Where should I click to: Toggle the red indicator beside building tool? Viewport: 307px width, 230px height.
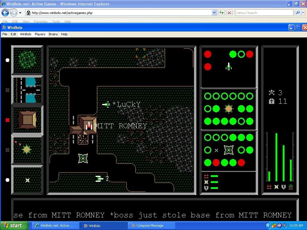click(7, 120)
